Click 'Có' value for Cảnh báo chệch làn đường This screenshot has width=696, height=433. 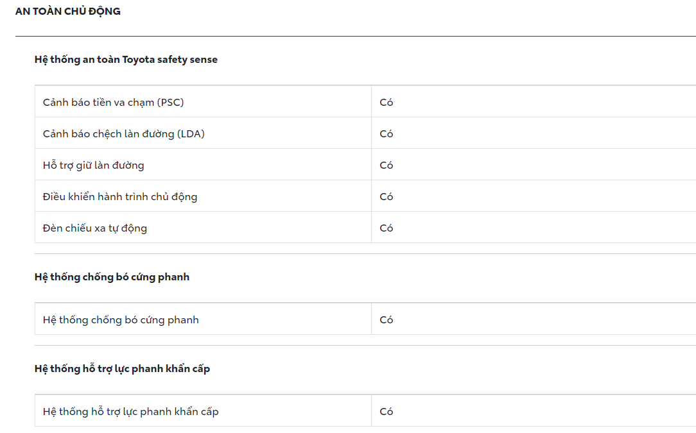[x=386, y=133]
